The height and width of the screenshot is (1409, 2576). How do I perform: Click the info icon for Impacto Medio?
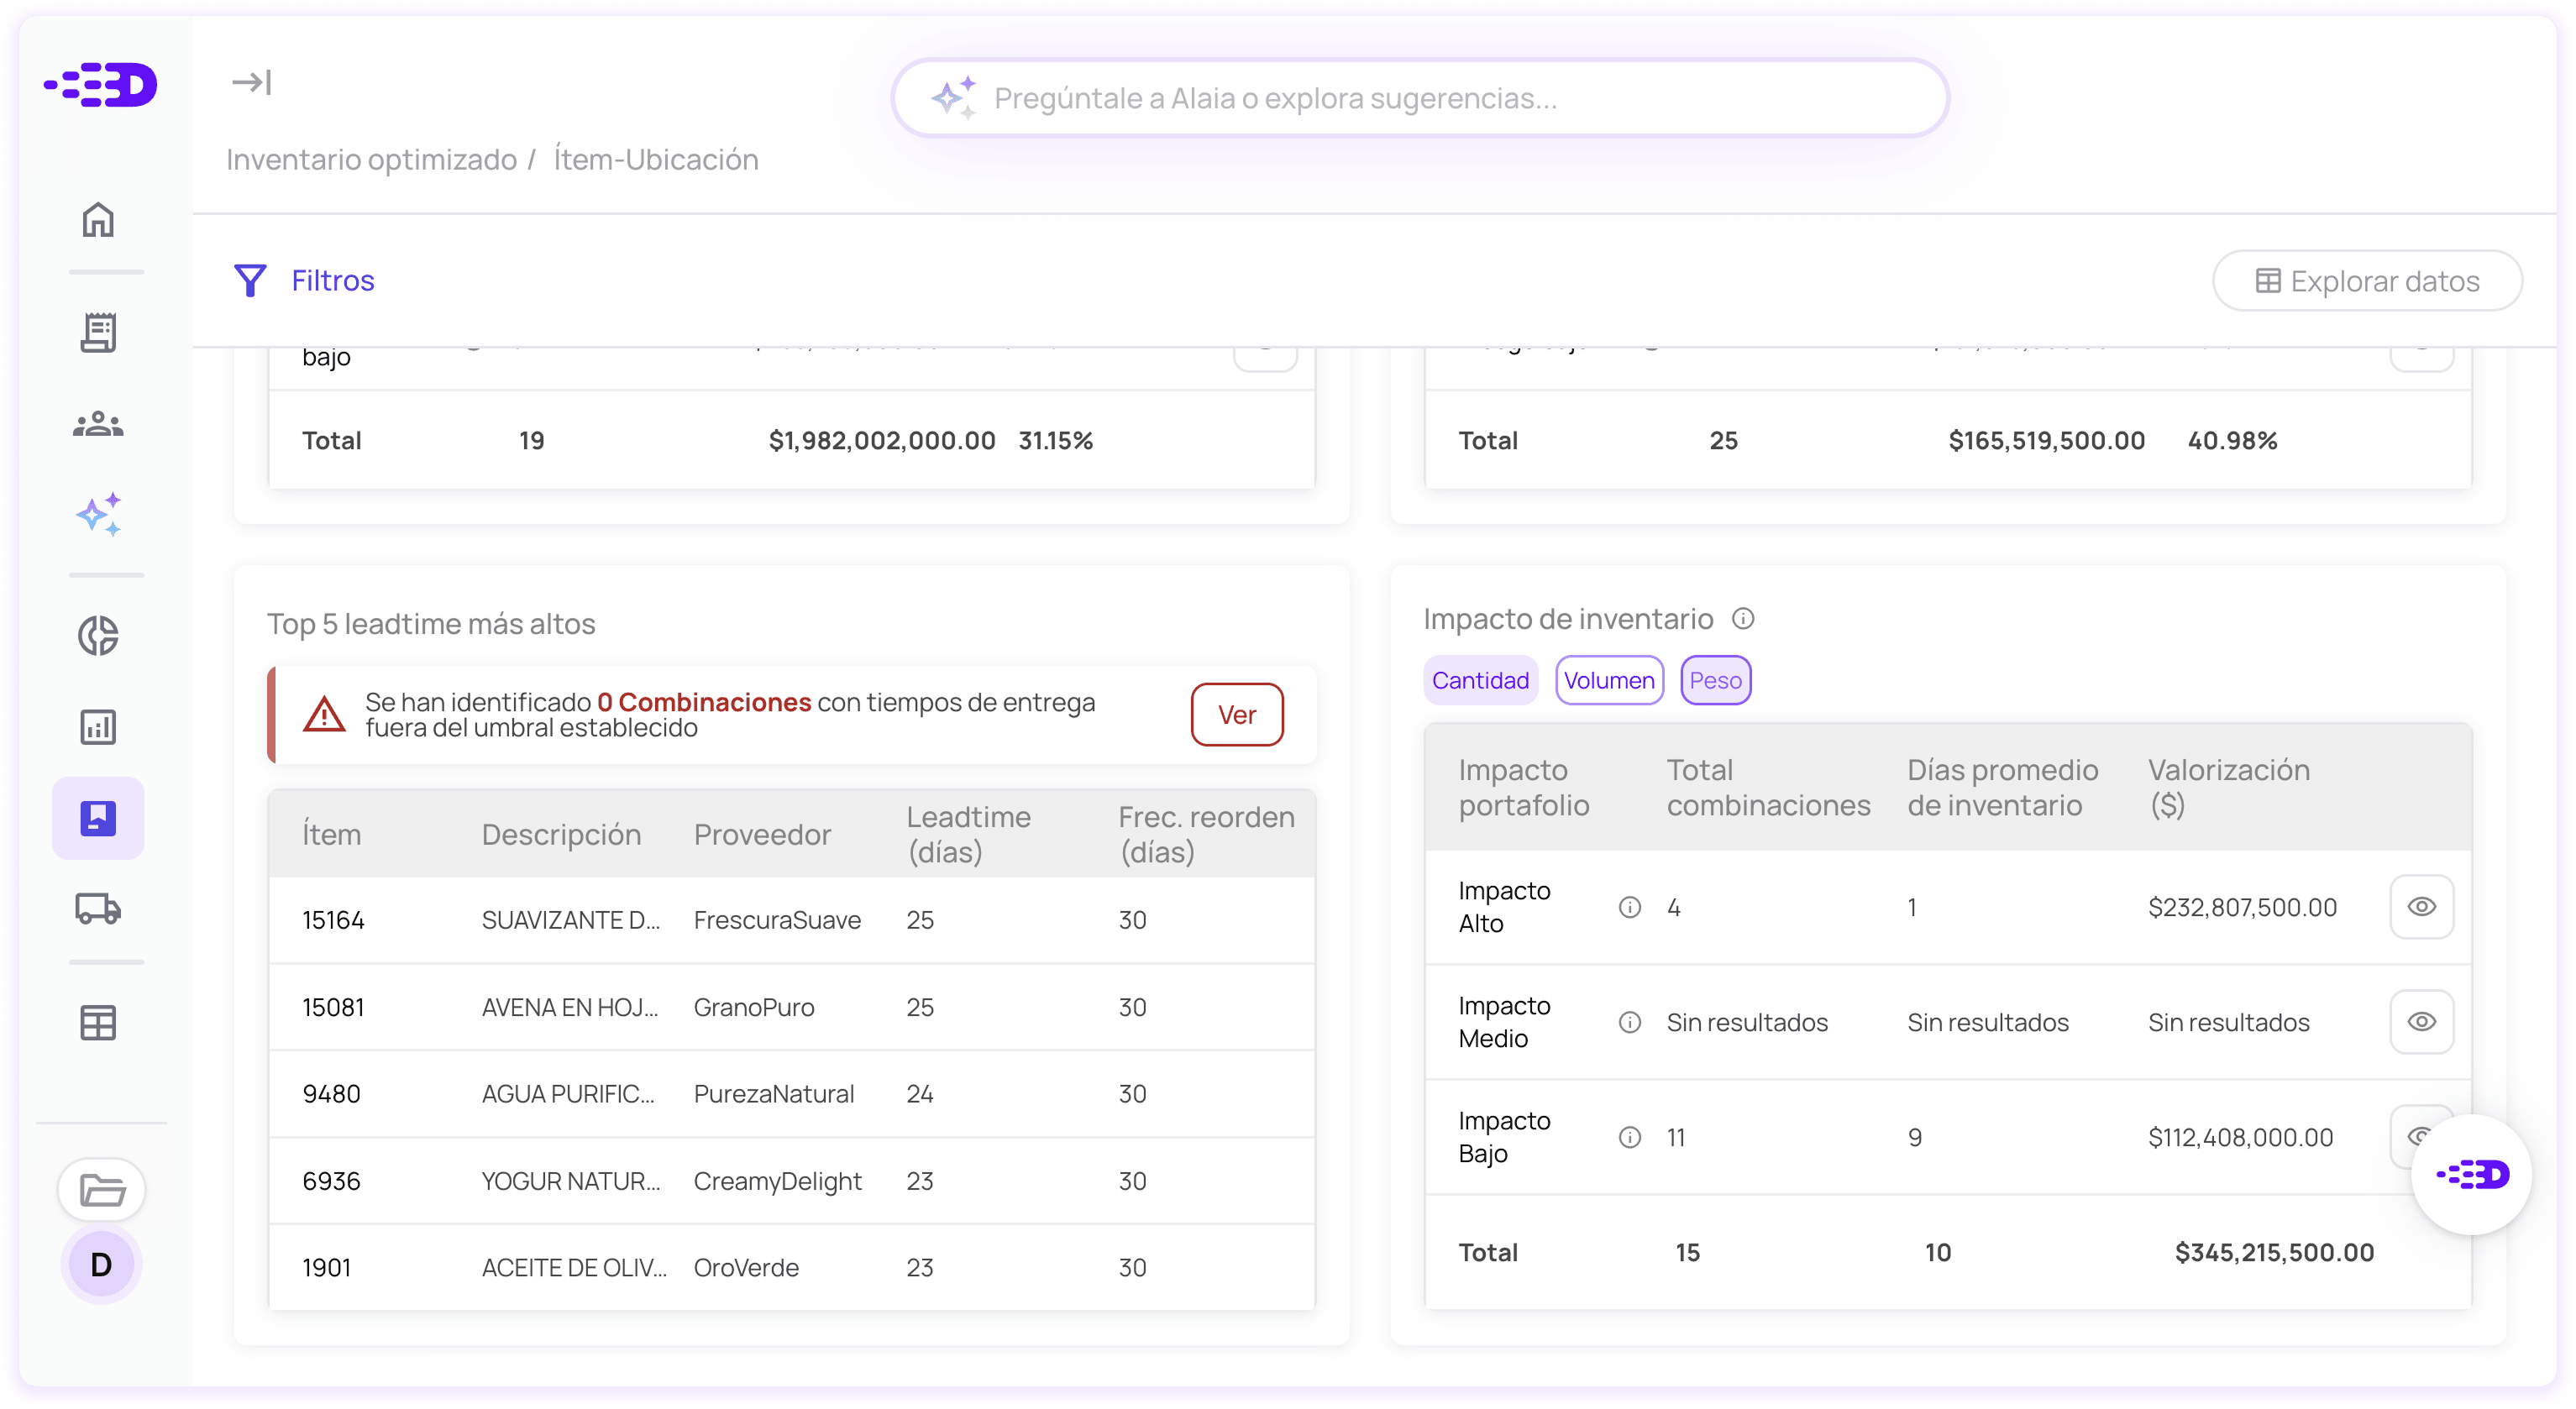point(1630,1022)
